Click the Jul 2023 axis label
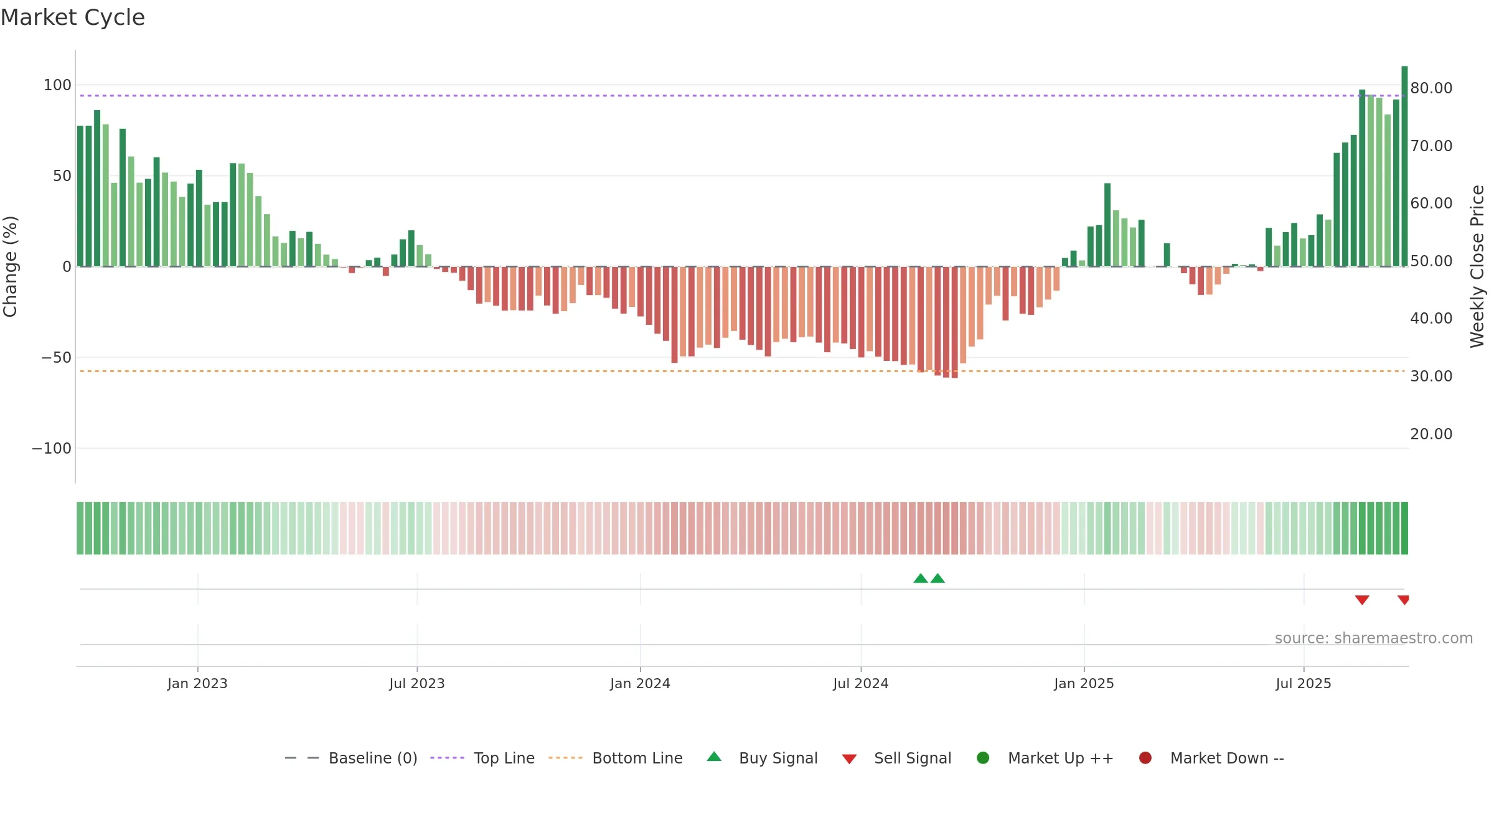This screenshot has height=840, width=1494. click(x=417, y=683)
